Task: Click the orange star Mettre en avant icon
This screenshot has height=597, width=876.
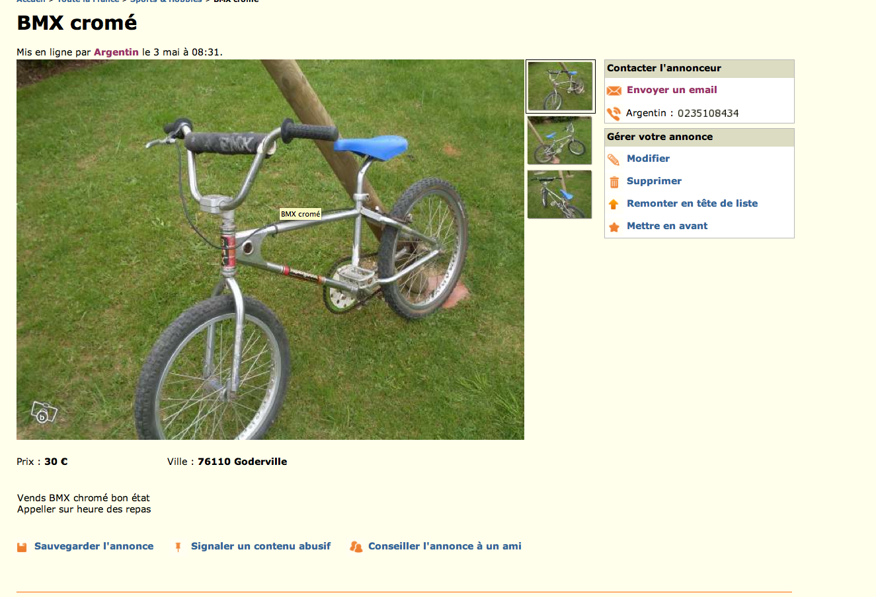Action: 614,227
